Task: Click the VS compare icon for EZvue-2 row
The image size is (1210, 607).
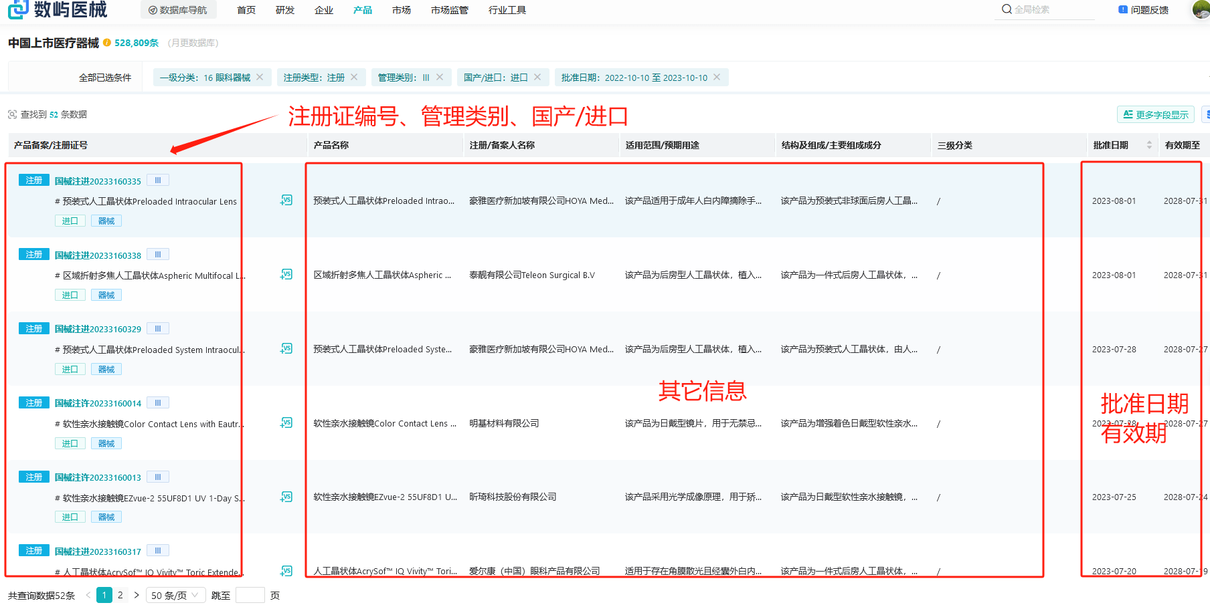Action: pos(286,497)
